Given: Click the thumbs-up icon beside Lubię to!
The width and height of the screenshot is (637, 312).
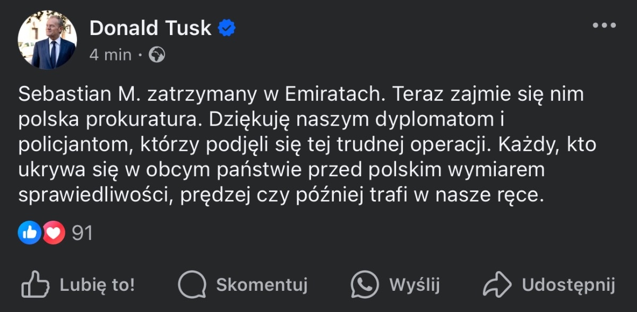Looking at the screenshot, I should 35,285.
